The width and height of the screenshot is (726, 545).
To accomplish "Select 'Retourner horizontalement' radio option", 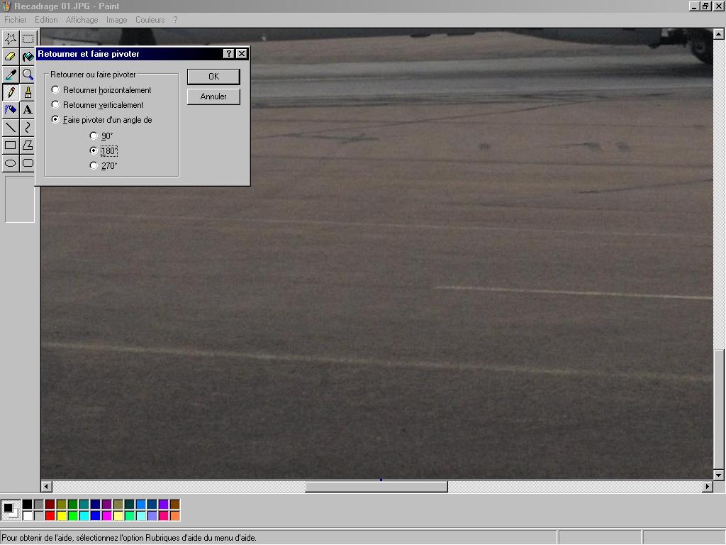I will pyautogui.click(x=56, y=90).
